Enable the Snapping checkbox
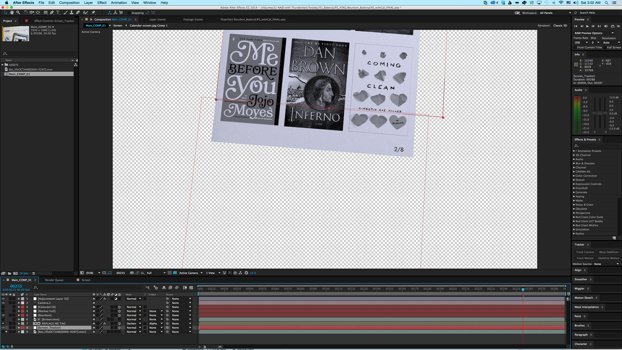The width and height of the screenshot is (622, 350). pyautogui.click(x=129, y=13)
